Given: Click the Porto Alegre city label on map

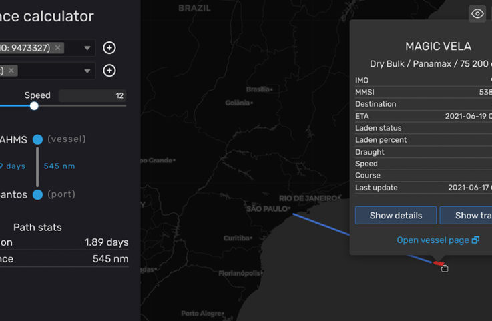Looking at the screenshot, I should coord(201,314).
